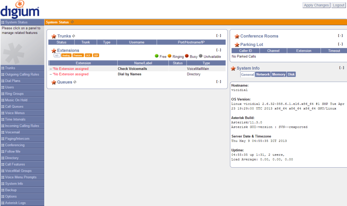Click the Caller ID column header in Parking Lot
The image size is (347, 206).
pyautogui.click(x=245, y=51)
